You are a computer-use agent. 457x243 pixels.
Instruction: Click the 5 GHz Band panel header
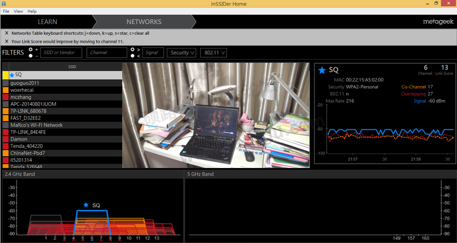tap(320, 174)
